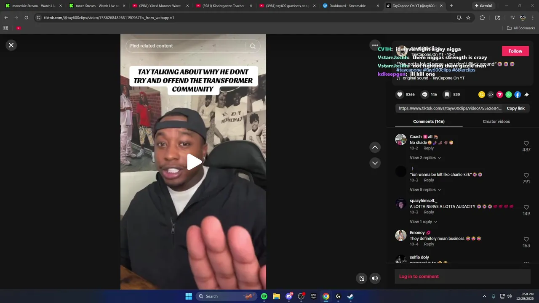Open the three-dot more options menu
Image resolution: width=539 pixels, height=303 pixels.
[x=375, y=45]
